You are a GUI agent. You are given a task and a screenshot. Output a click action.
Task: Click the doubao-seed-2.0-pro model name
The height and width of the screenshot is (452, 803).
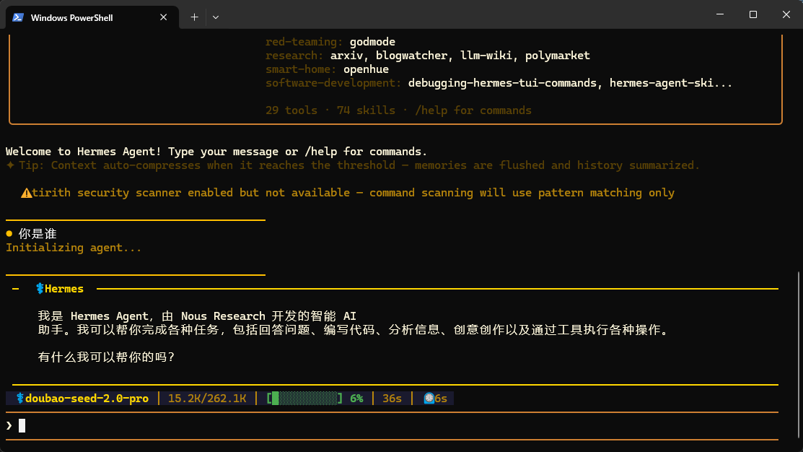tap(87, 398)
